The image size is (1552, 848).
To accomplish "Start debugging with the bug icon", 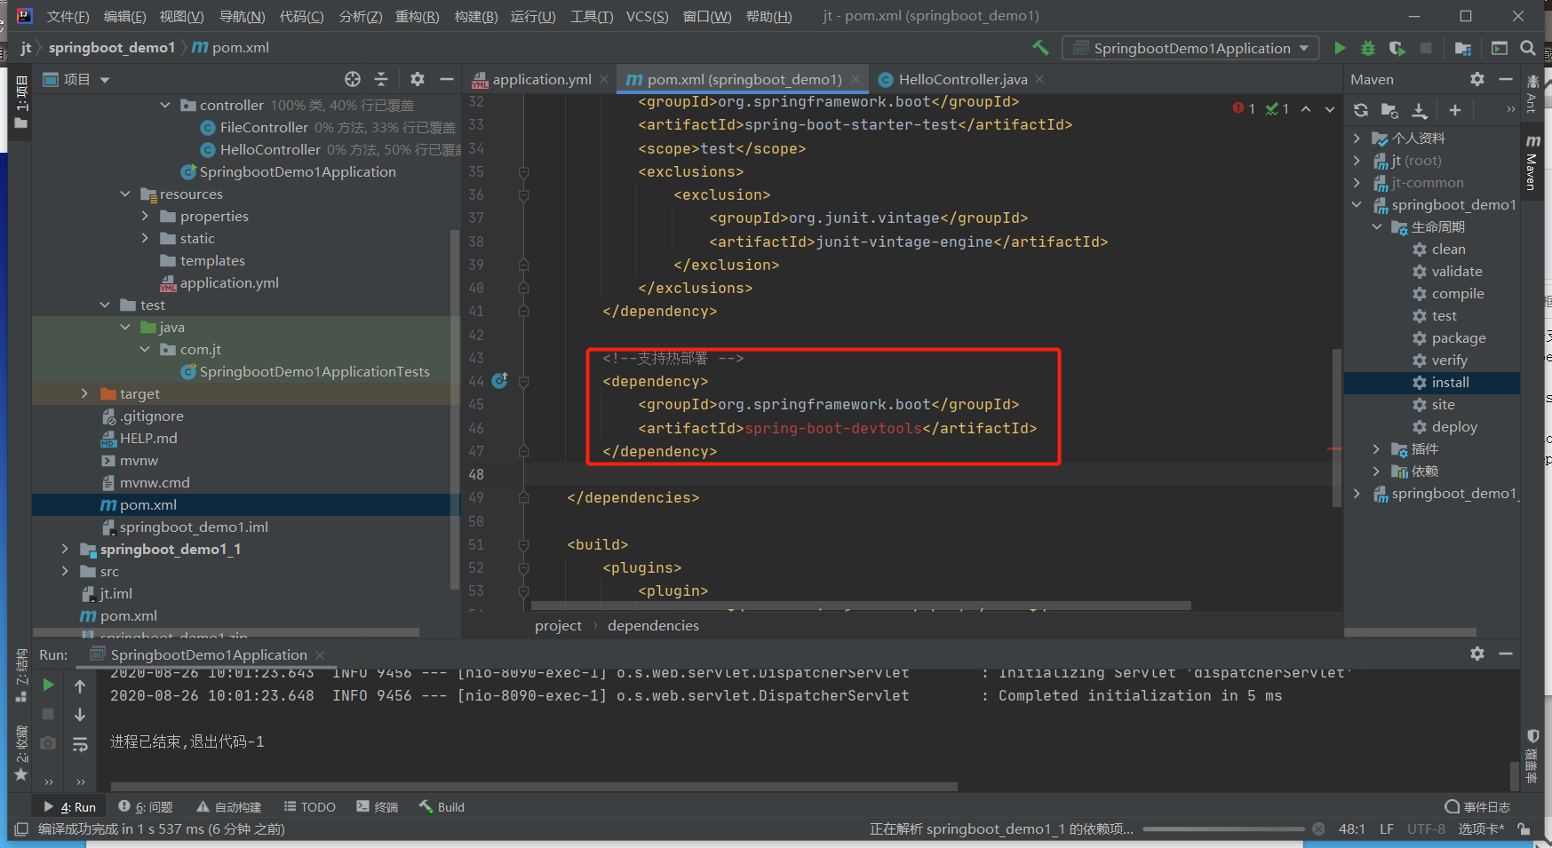I will [x=1368, y=48].
